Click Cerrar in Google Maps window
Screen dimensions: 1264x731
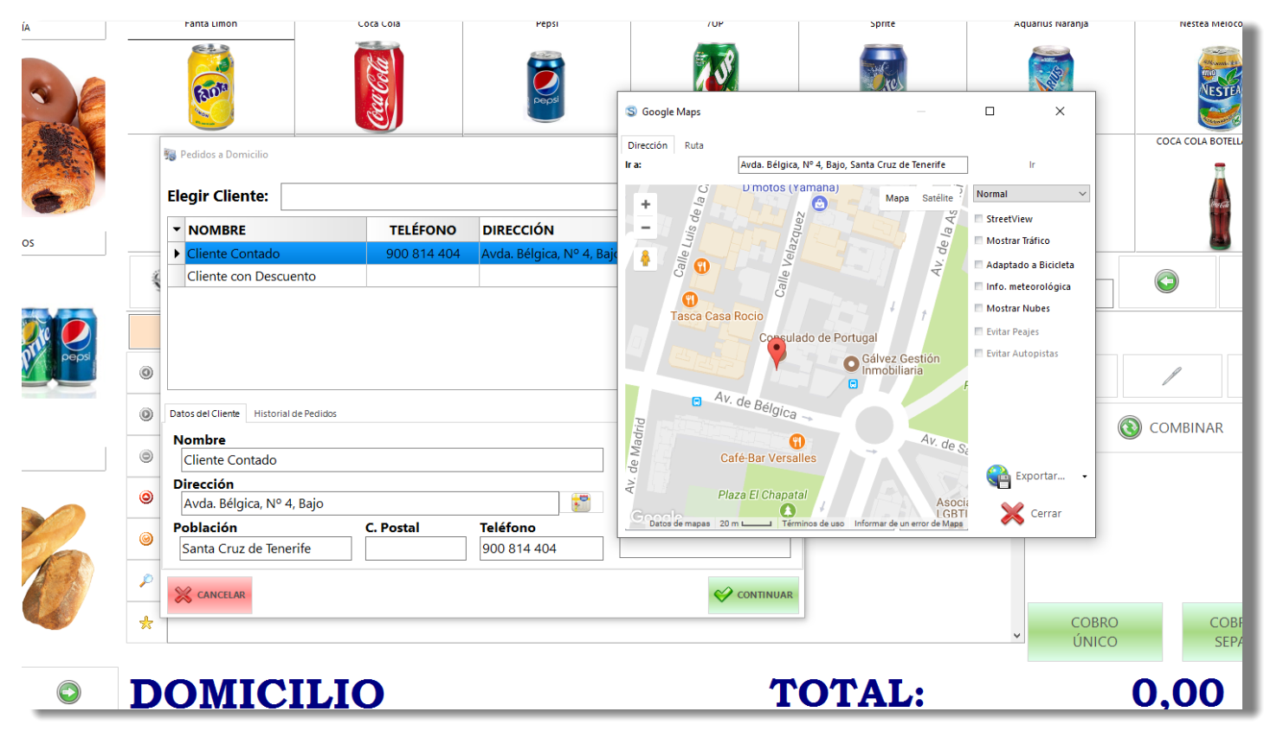click(x=1031, y=514)
